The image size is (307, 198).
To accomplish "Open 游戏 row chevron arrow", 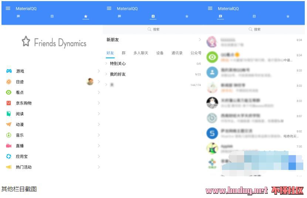I will pyautogui.click(x=99, y=71).
